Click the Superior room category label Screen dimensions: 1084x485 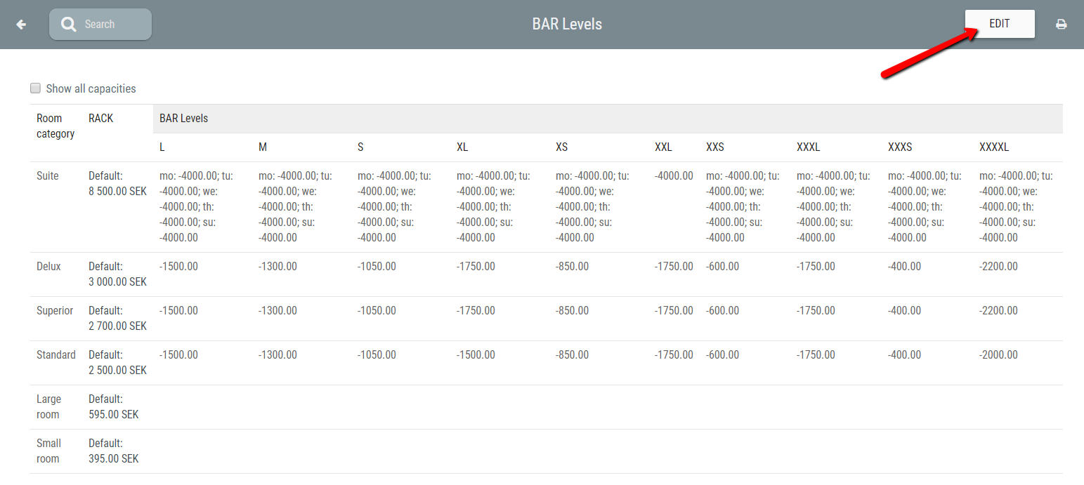coord(55,310)
